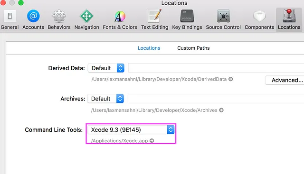Reveal Xcode.app path via arrow icon
304x174 pixels.
coord(152,140)
